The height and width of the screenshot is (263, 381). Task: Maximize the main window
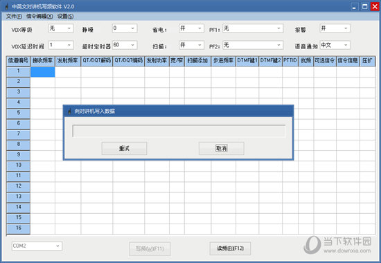pos(364,6)
